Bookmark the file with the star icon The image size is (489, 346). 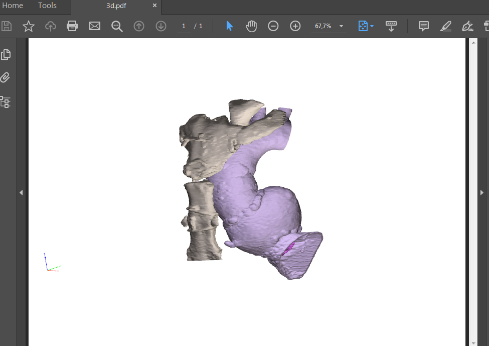tap(29, 26)
